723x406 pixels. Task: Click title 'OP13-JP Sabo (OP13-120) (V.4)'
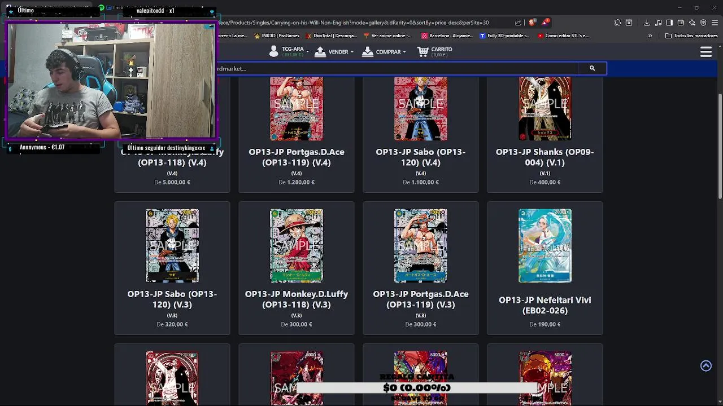(x=421, y=157)
